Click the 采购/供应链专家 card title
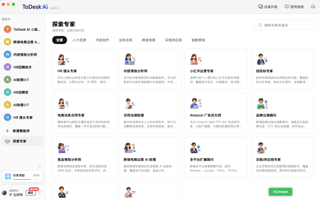Image resolution: width=320 pixels, height=200 pixels. tap(268, 160)
